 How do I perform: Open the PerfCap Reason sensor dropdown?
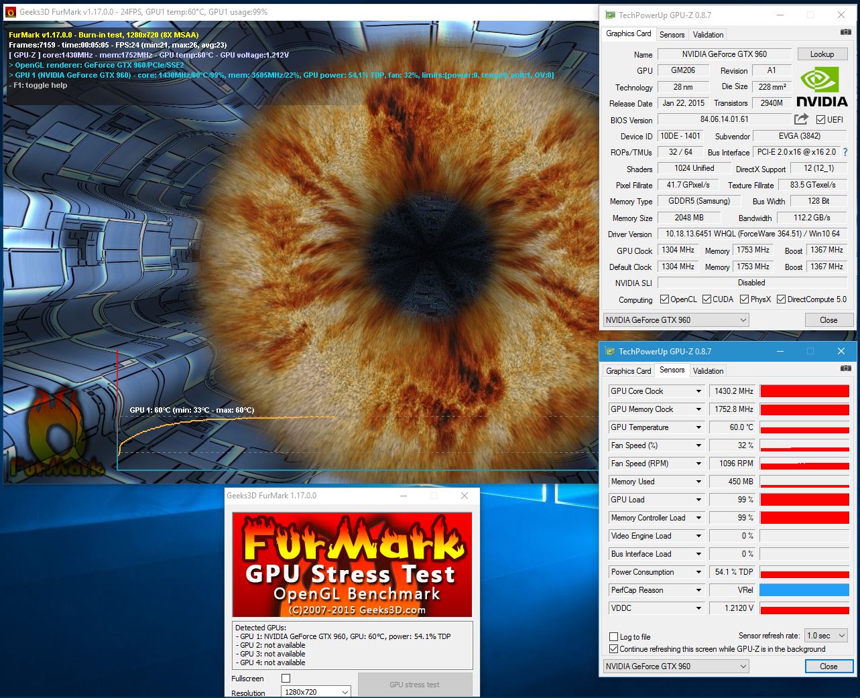click(x=698, y=590)
